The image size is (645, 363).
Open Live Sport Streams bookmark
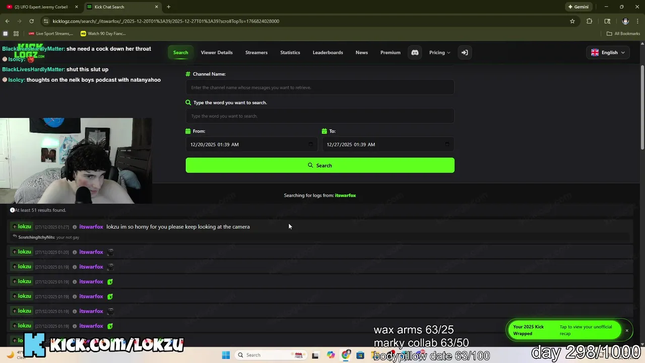(x=50, y=34)
